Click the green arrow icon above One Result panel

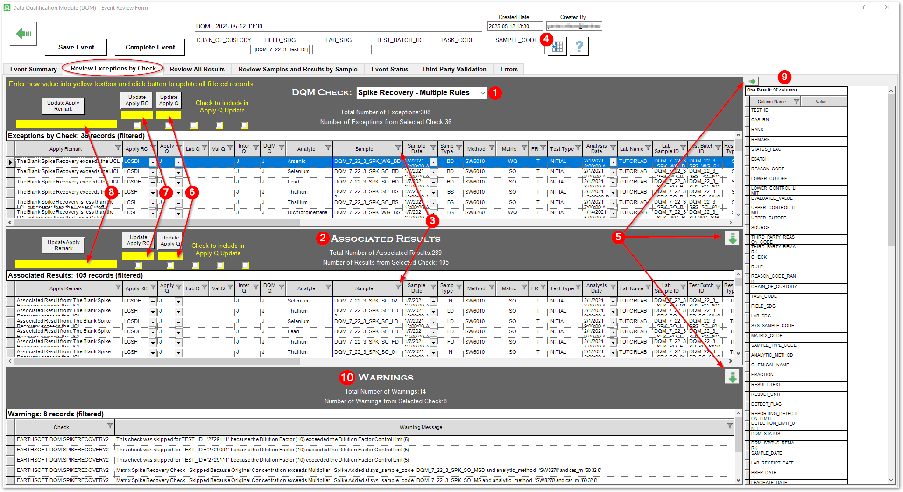[x=752, y=81]
